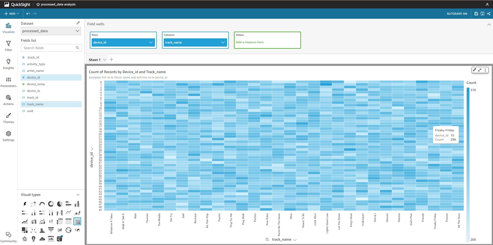This screenshot has height=245, width=493.
Task: Select the heat map visual type
Action: point(77,221)
